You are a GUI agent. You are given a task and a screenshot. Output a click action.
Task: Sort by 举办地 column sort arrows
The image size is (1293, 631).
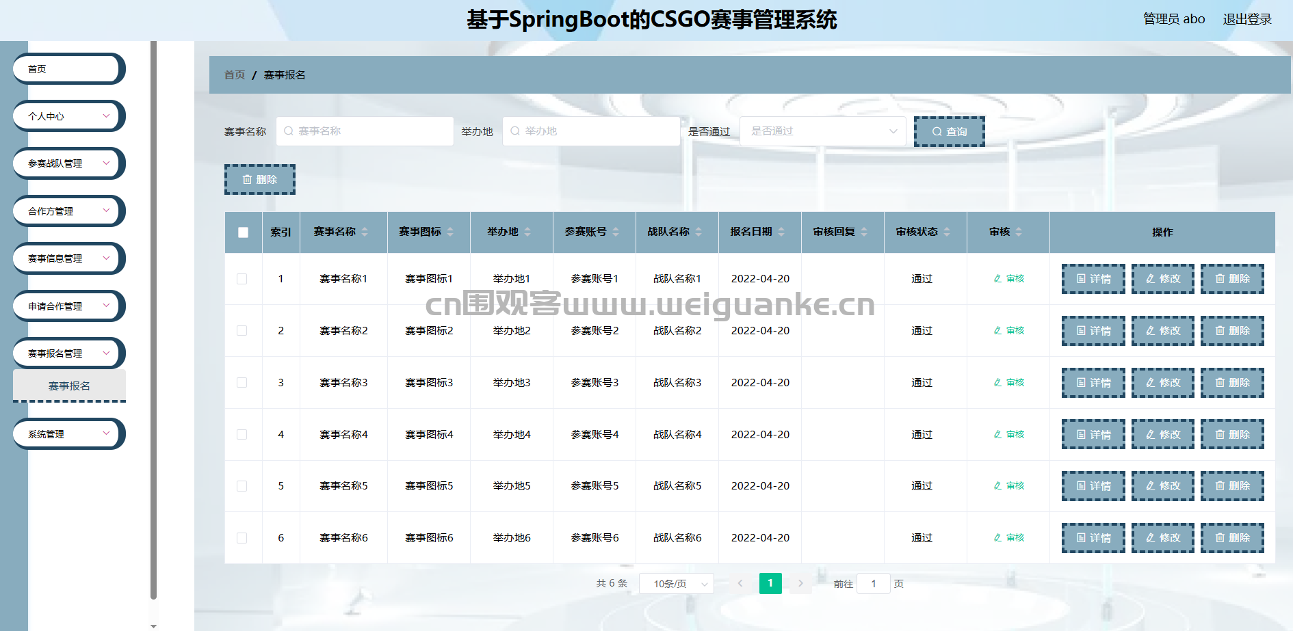tap(527, 232)
